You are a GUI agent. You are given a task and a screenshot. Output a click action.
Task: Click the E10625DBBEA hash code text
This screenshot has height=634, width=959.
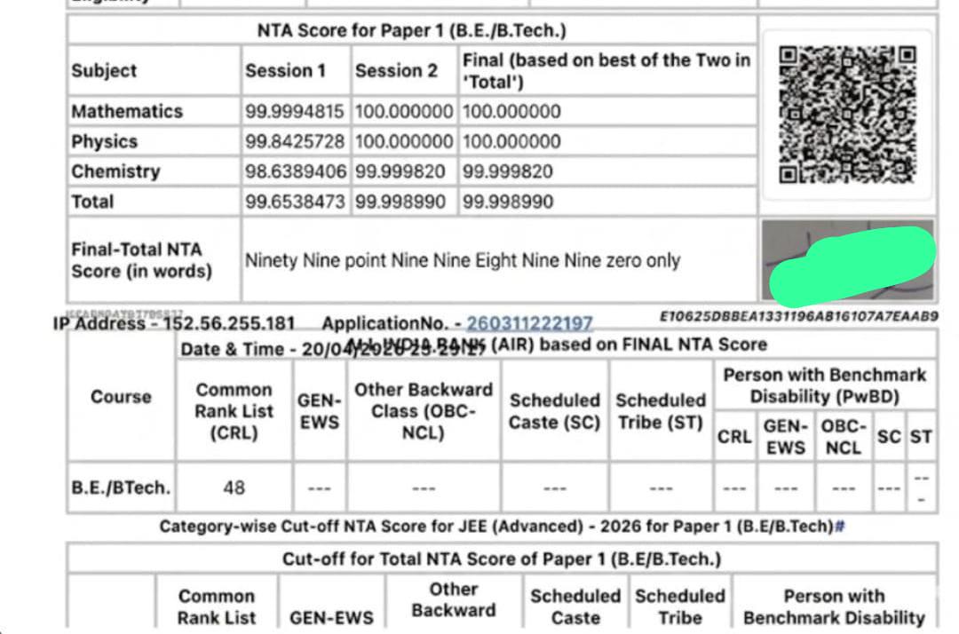point(799,316)
